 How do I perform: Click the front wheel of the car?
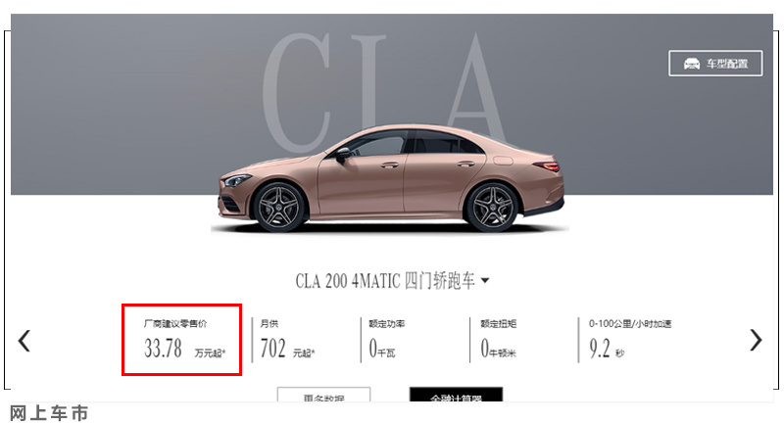point(279,207)
